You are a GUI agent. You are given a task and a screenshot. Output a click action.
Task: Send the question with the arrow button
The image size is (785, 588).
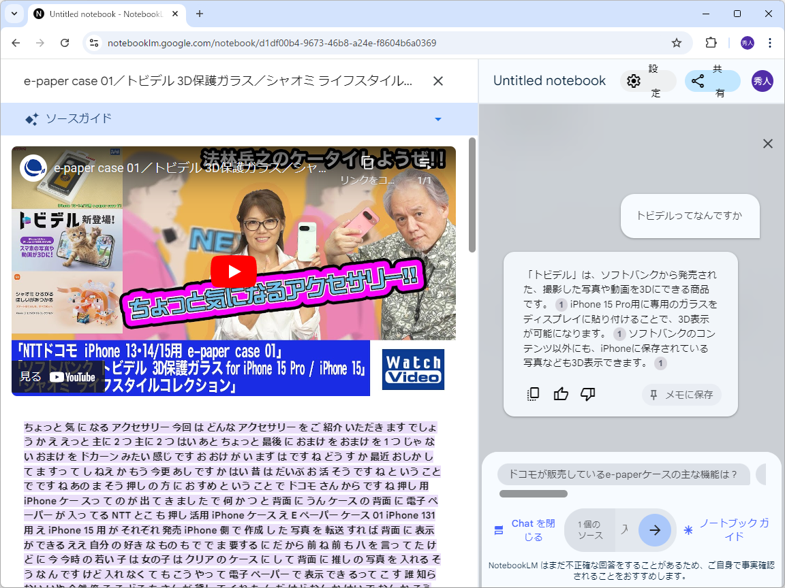pyautogui.click(x=654, y=530)
